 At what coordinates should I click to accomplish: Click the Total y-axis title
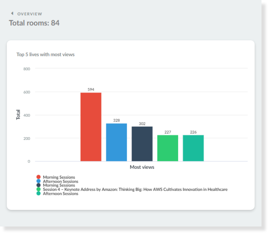18,115
